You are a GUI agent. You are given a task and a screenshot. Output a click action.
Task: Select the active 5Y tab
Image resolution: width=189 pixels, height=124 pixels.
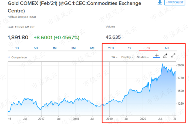[148, 48]
